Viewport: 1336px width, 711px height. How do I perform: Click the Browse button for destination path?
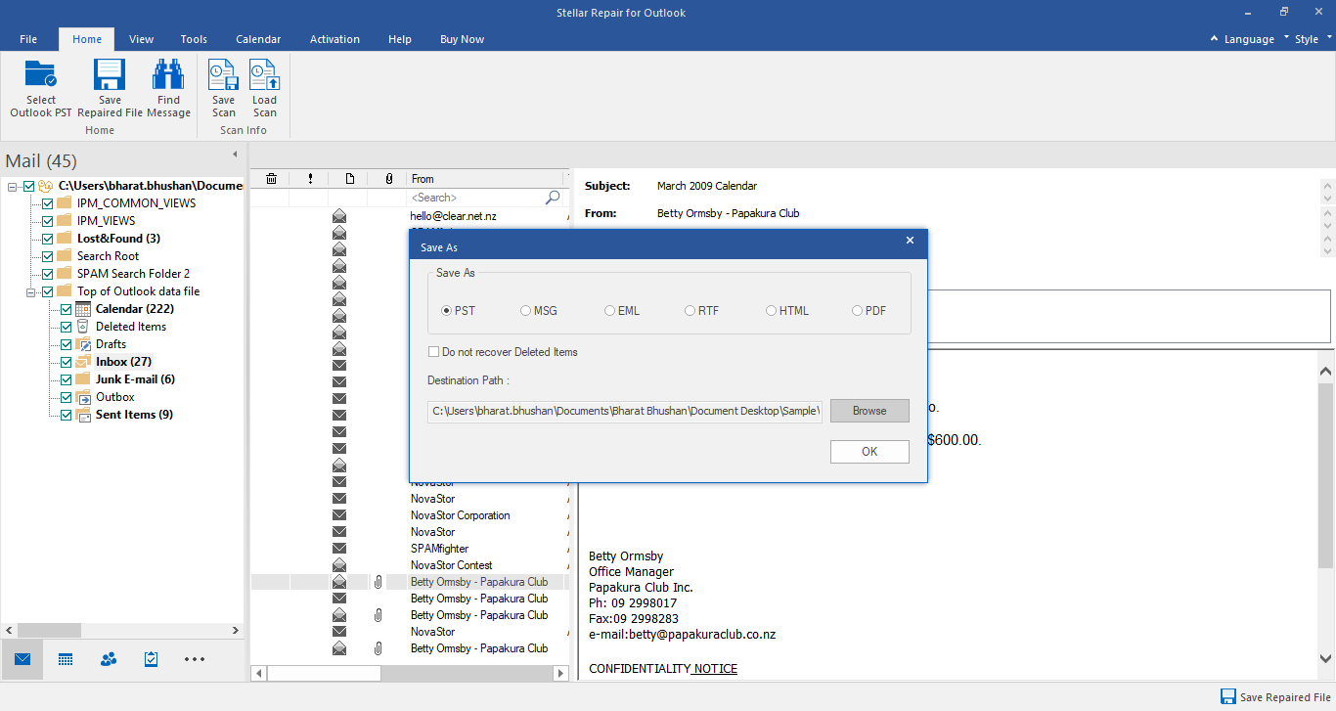(869, 411)
